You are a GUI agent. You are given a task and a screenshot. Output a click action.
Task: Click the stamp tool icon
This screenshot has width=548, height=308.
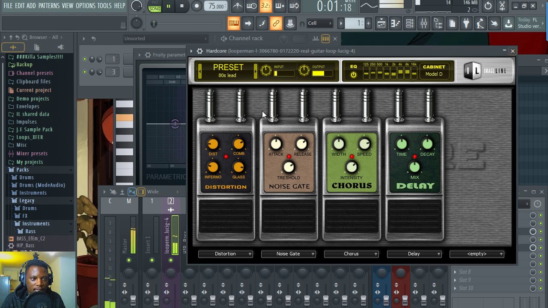click(290, 24)
